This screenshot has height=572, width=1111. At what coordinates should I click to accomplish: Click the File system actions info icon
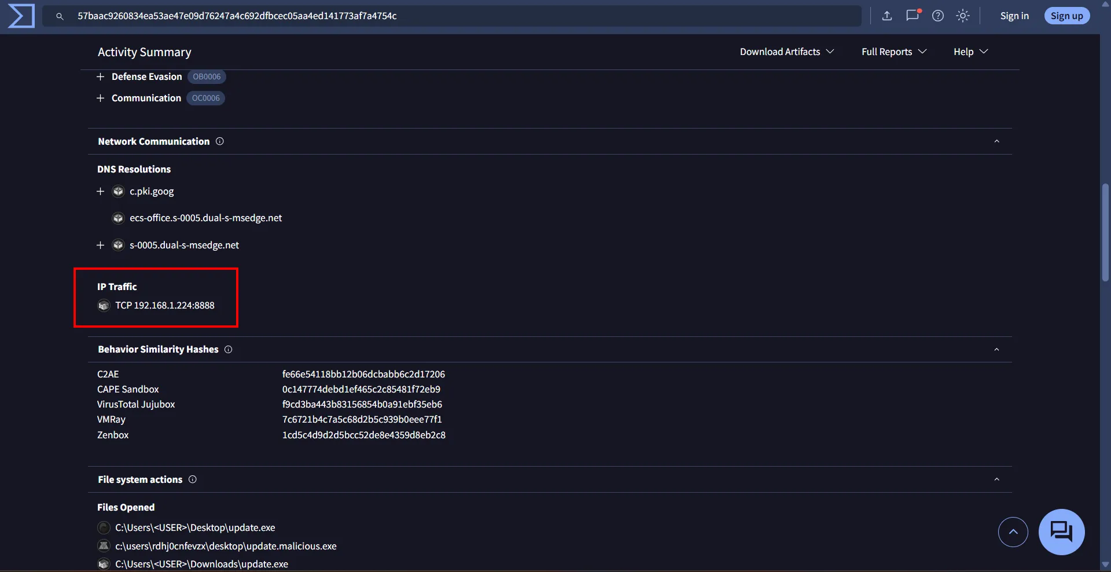coord(193,479)
